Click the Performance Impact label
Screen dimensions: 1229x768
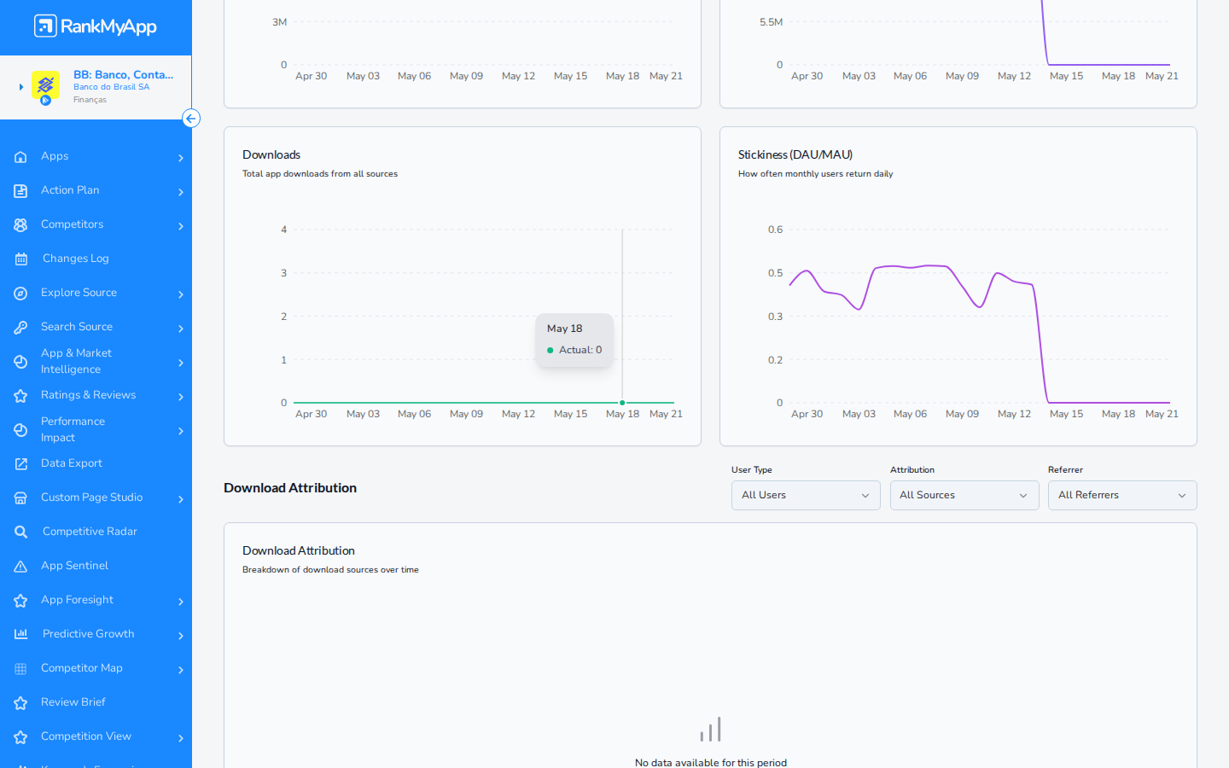[73, 429]
